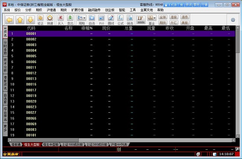Open the 公式 formula manager
Image resolution: width=242 pixels, height=159 pixels.
pyautogui.click(x=120, y=20)
